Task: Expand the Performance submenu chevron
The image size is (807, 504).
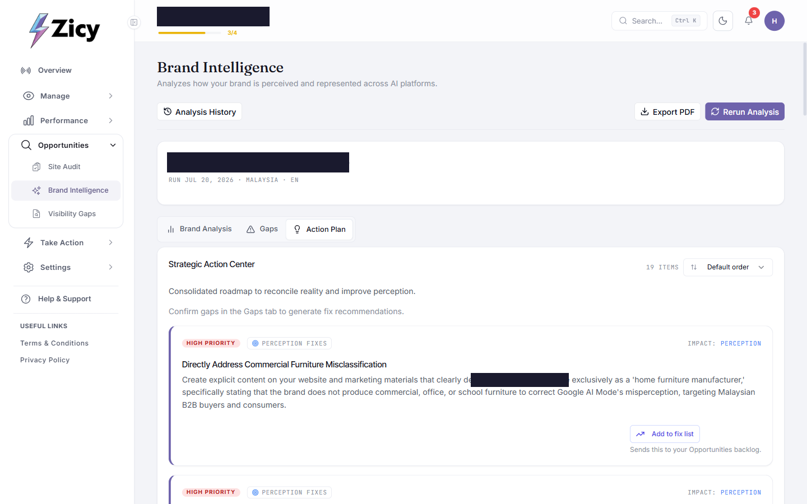Action: [x=111, y=120]
